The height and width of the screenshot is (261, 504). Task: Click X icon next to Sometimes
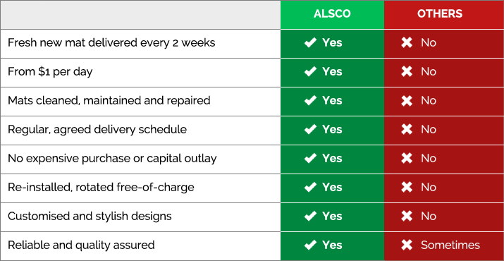[x=407, y=245]
